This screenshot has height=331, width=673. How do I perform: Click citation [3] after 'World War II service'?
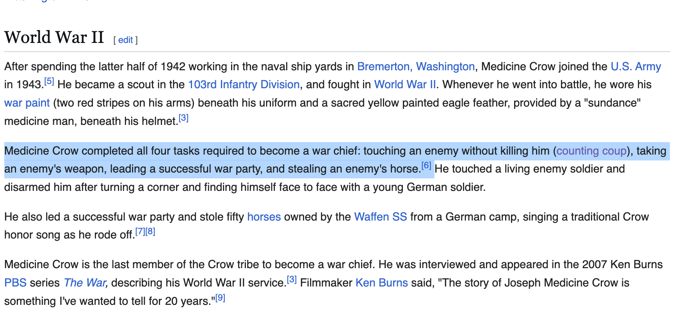[292, 279]
